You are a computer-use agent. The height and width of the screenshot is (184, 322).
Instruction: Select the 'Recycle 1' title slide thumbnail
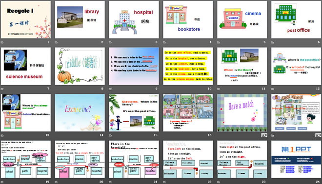pyautogui.click(x=26, y=19)
